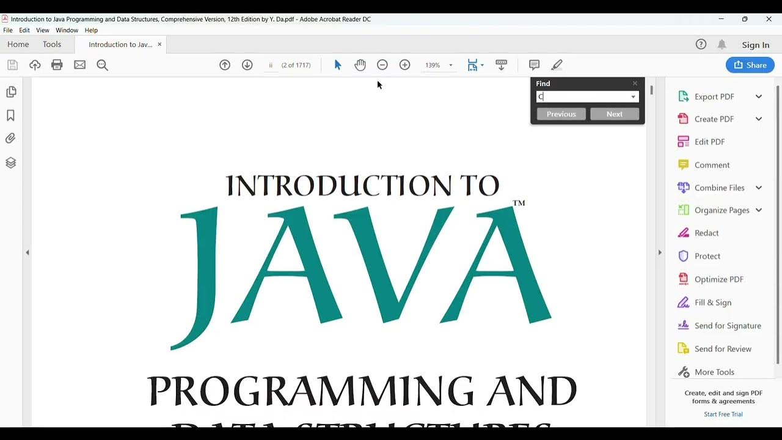Open the attachments paperclip panel

pos(10,139)
